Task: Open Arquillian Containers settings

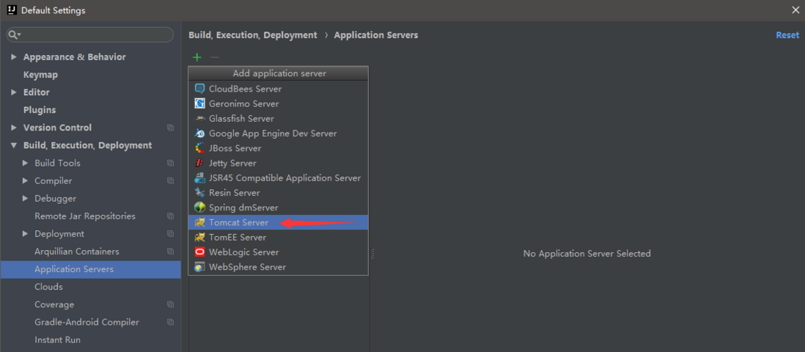Action: pyautogui.click(x=76, y=252)
